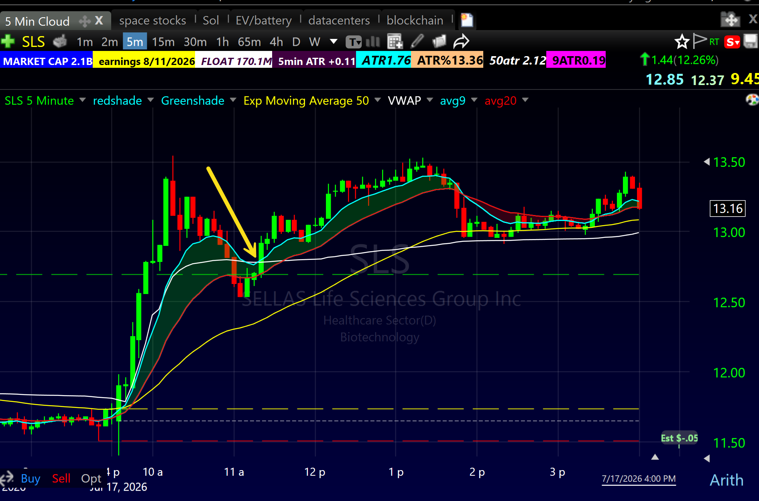This screenshot has height=501, width=759.
Task: Click the move icon on the 5 Min Cloud tab
Action: (84, 21)
